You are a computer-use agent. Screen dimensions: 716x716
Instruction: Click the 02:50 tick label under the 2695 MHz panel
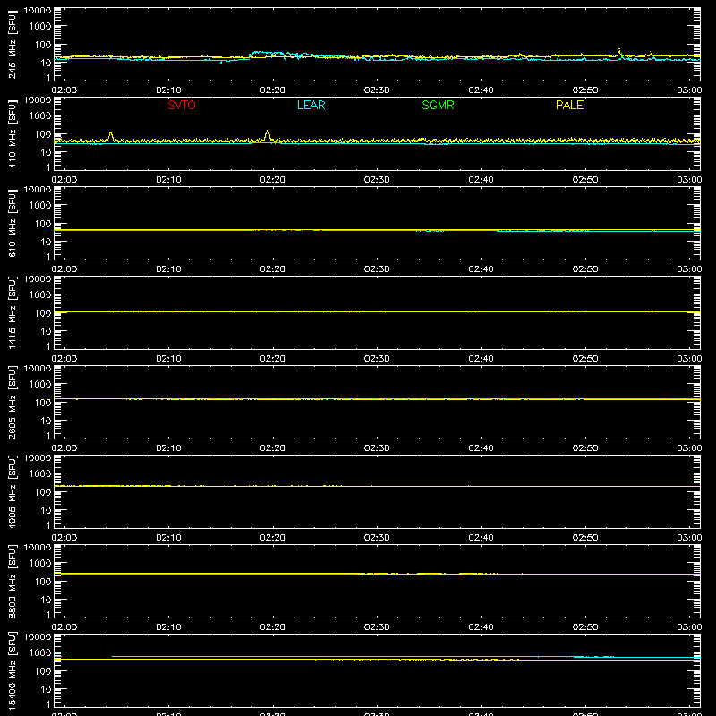[x=585, y=448]
